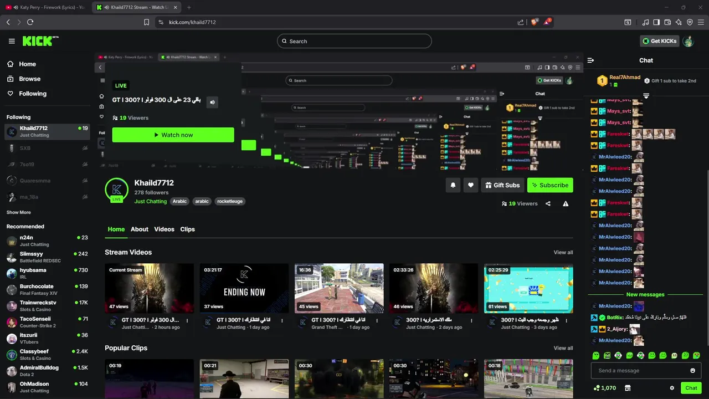
Task: Toggle the browser sidebar panel icon
Action: (656, 22)
